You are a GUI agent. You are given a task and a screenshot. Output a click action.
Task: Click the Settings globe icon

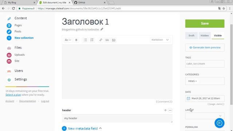[x=9, y=80]
